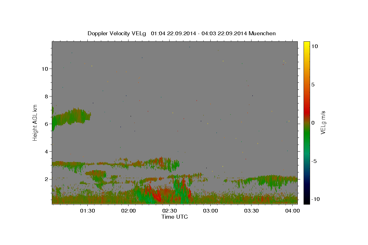Image resolution: width=368 pixels, height=245 pixels.
Task: Click the 03:30 time tick label
Action: click(251, 211)
